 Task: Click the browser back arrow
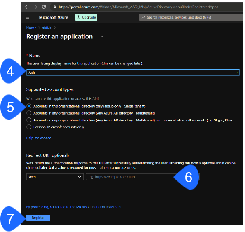coord(27,7)
